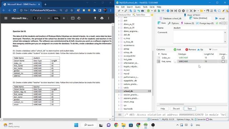Click the HeidiSQL print toolbar icon

[142, 11]
